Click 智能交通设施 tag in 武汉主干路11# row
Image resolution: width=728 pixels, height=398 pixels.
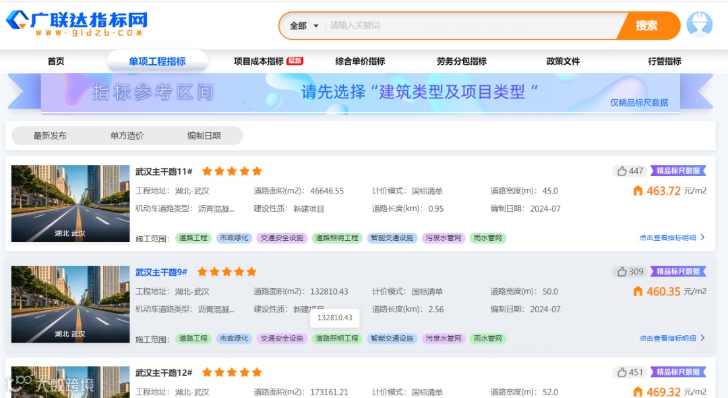pyautogui.click(x=392, y=237)
